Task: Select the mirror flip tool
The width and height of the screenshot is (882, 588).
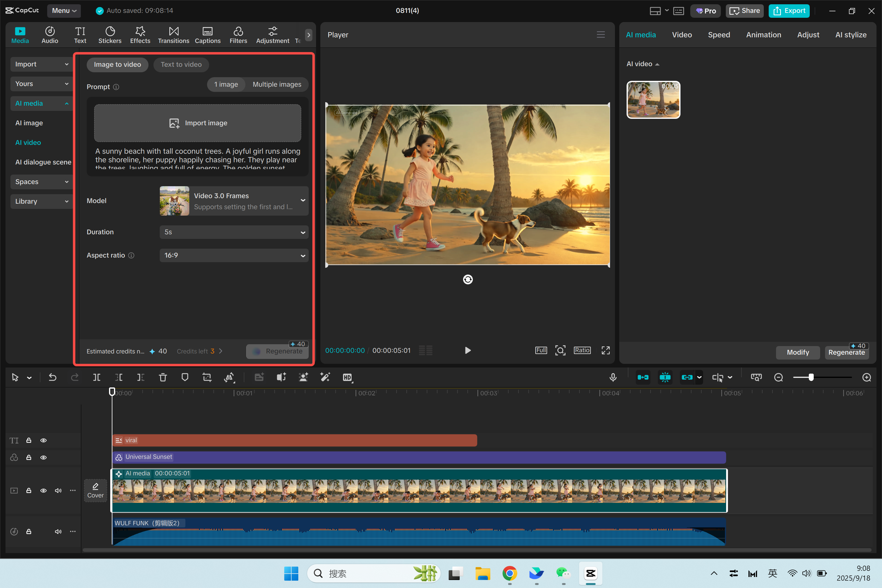Action: [229, 377]
